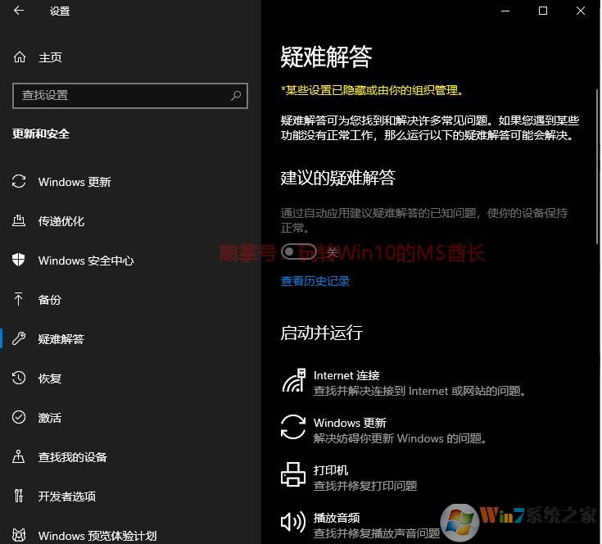Click the 打印机 printer icon
Viewport: 602px width, 544px height.
(293, 474)
